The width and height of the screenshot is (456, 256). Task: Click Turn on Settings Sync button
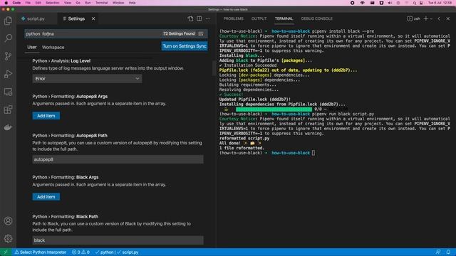(185, 46)
